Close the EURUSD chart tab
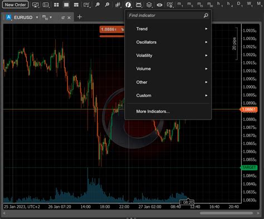The image size is (264, 219). click(69, 18)
